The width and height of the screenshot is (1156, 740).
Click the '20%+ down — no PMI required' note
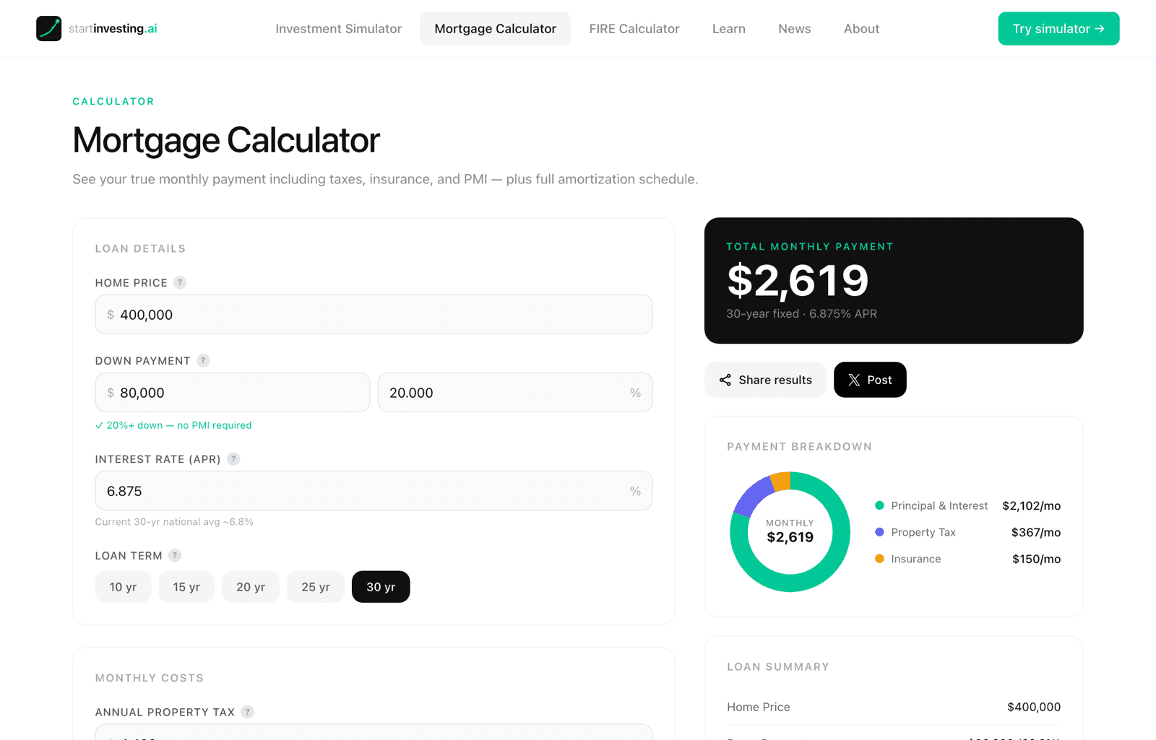tap(173, 425)
